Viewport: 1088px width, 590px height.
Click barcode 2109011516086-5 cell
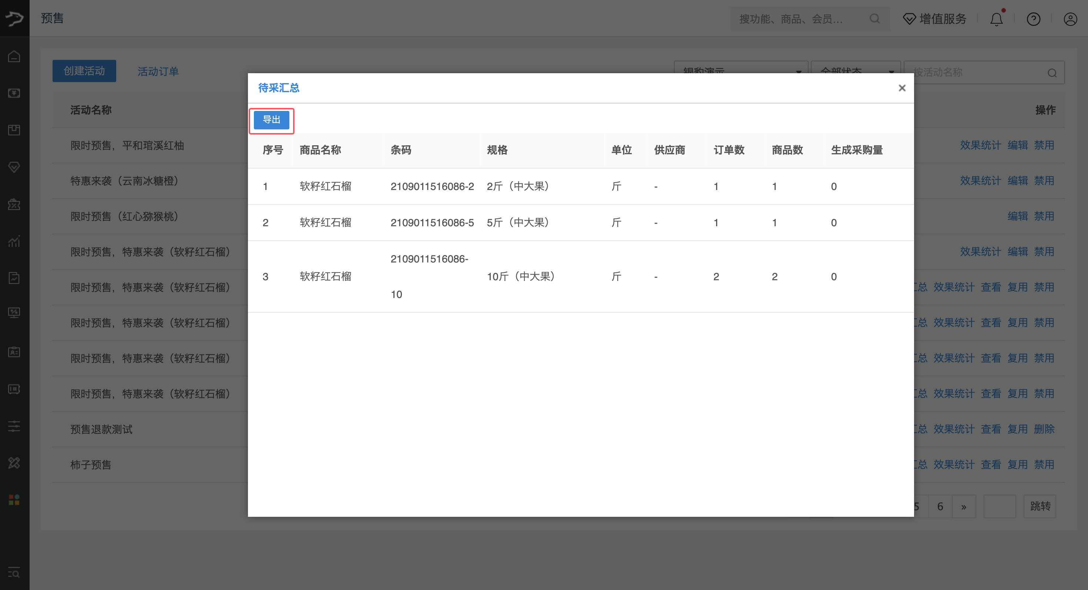[x=432, y=223]
